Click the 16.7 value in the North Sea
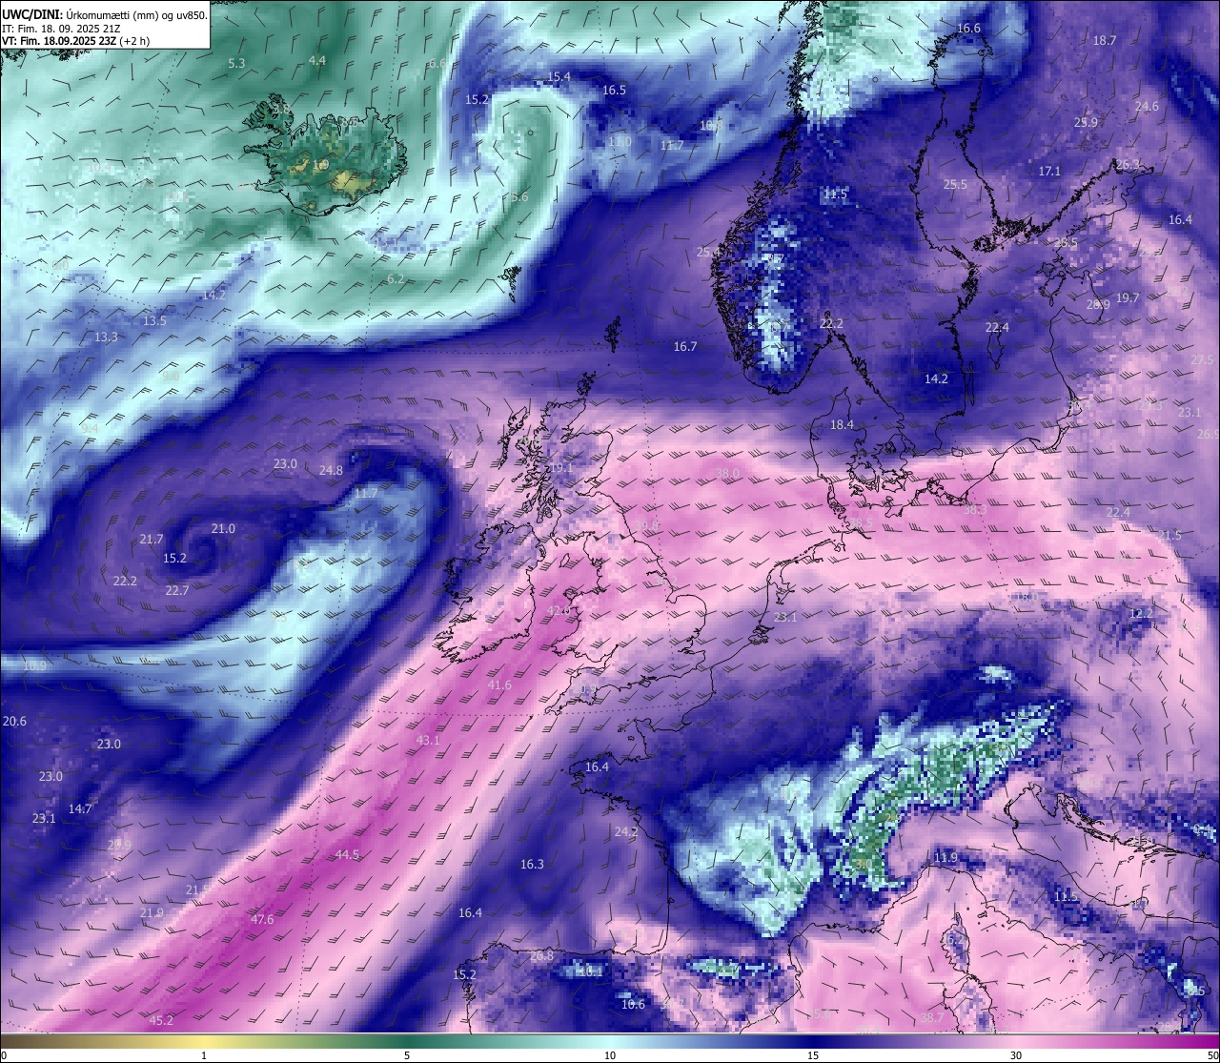Viewport: 1220px width, 1063px height. (x=685, y=346)
